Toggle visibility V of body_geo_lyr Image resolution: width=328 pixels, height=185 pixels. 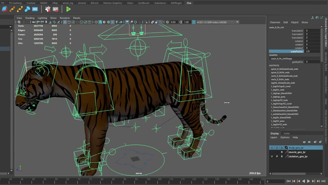tap(272, 148)
